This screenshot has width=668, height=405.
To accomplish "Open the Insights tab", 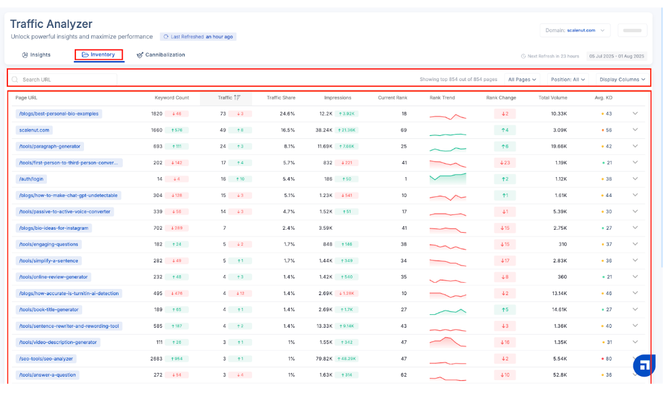I will [36, 55].
